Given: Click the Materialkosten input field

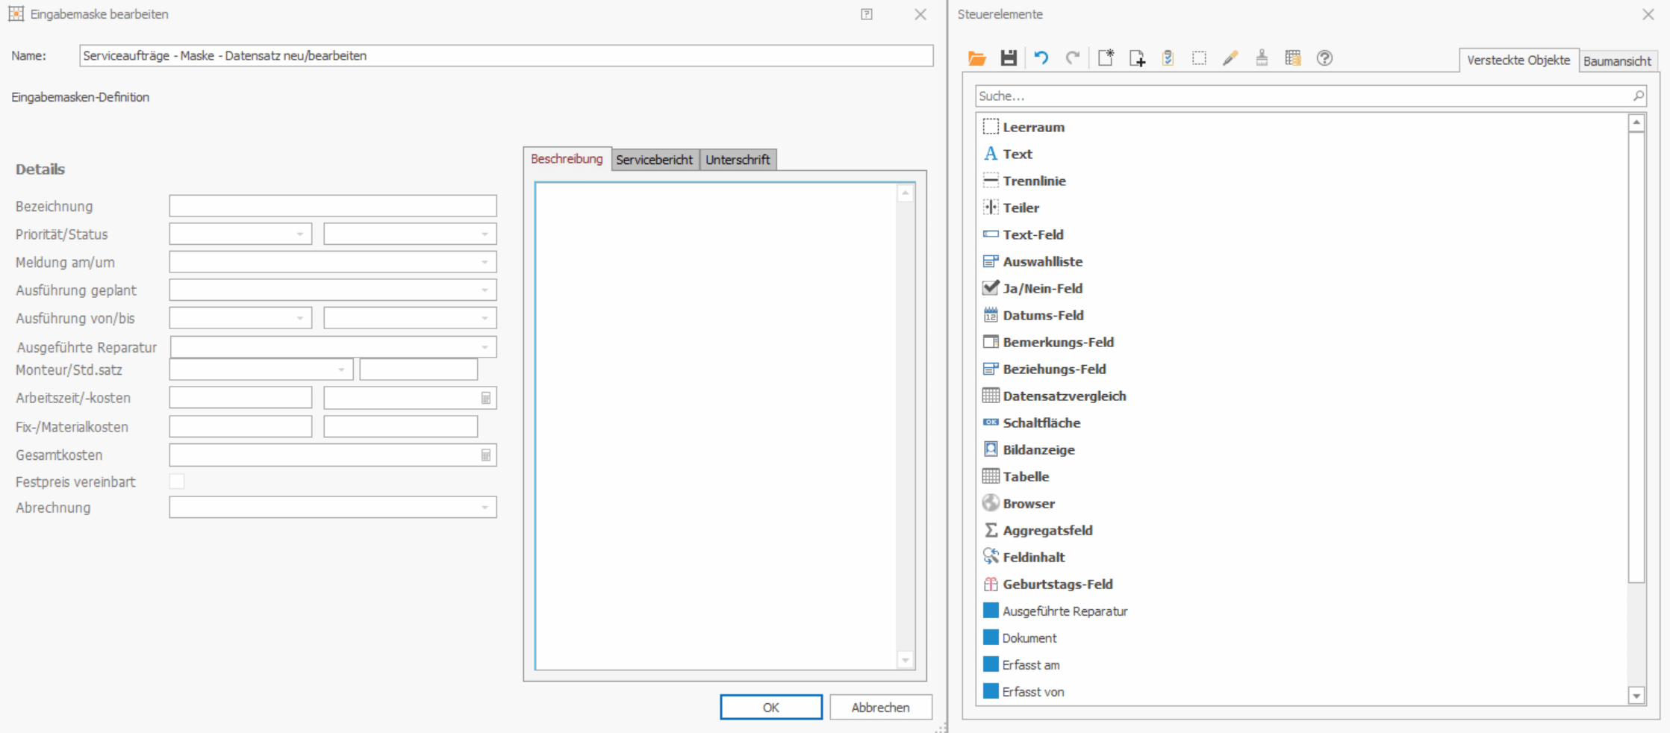Looking at the screenshot, I should pyautogui.click(x=401, y=426).
